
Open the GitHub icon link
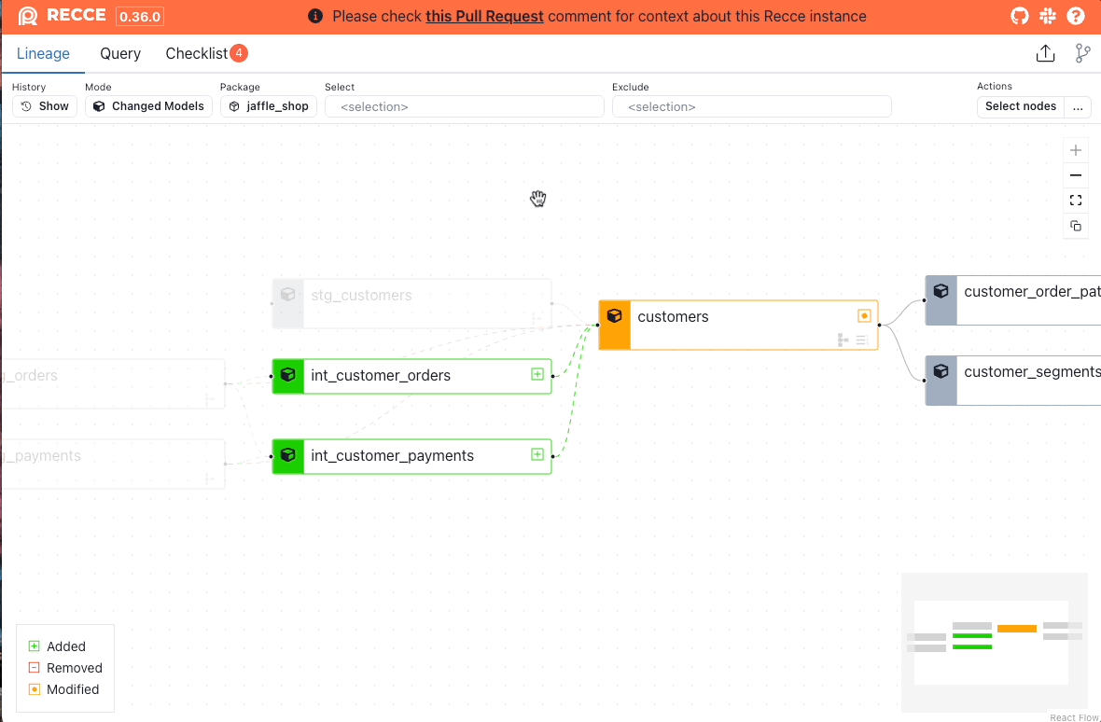pyautogui.click(x=1021, y=17)
